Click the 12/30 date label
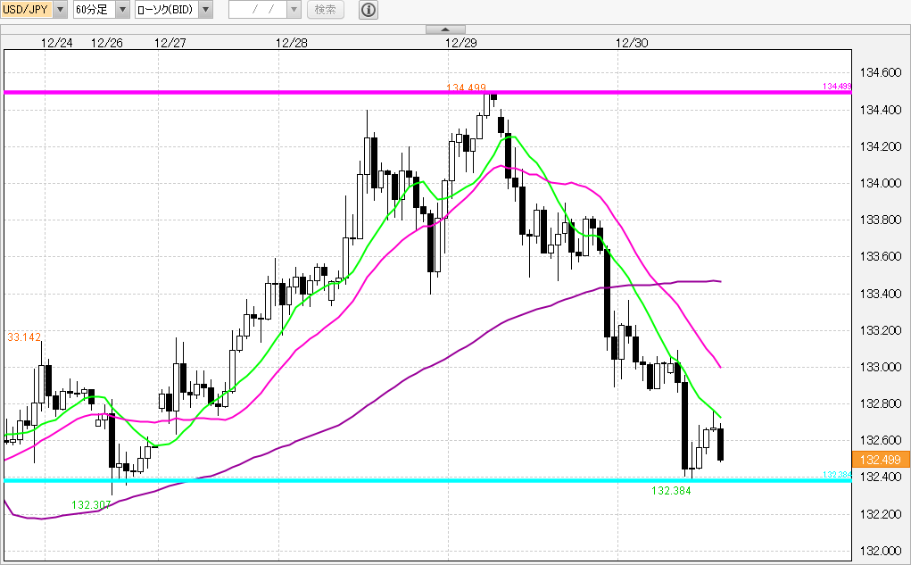The image size is (911, 565). 632,43
